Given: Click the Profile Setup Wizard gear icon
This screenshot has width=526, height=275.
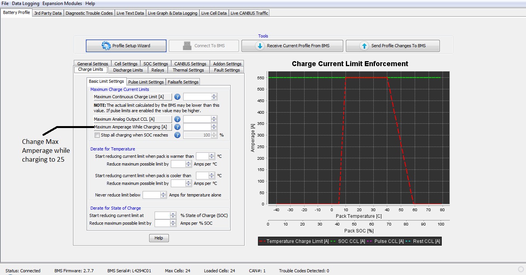Looking at the screenshot, I should (x=106, y=46).
